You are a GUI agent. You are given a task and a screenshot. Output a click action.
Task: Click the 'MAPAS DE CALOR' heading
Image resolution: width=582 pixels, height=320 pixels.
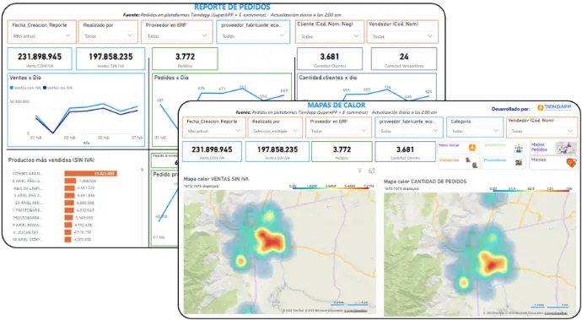(x=337, y=106)
